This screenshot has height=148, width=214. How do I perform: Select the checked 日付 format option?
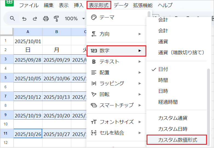tap(163, 69)
